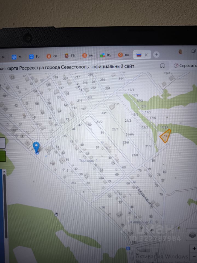Switch to the colorful-icon "Ку" tab
197x263 pixels.
106,55
